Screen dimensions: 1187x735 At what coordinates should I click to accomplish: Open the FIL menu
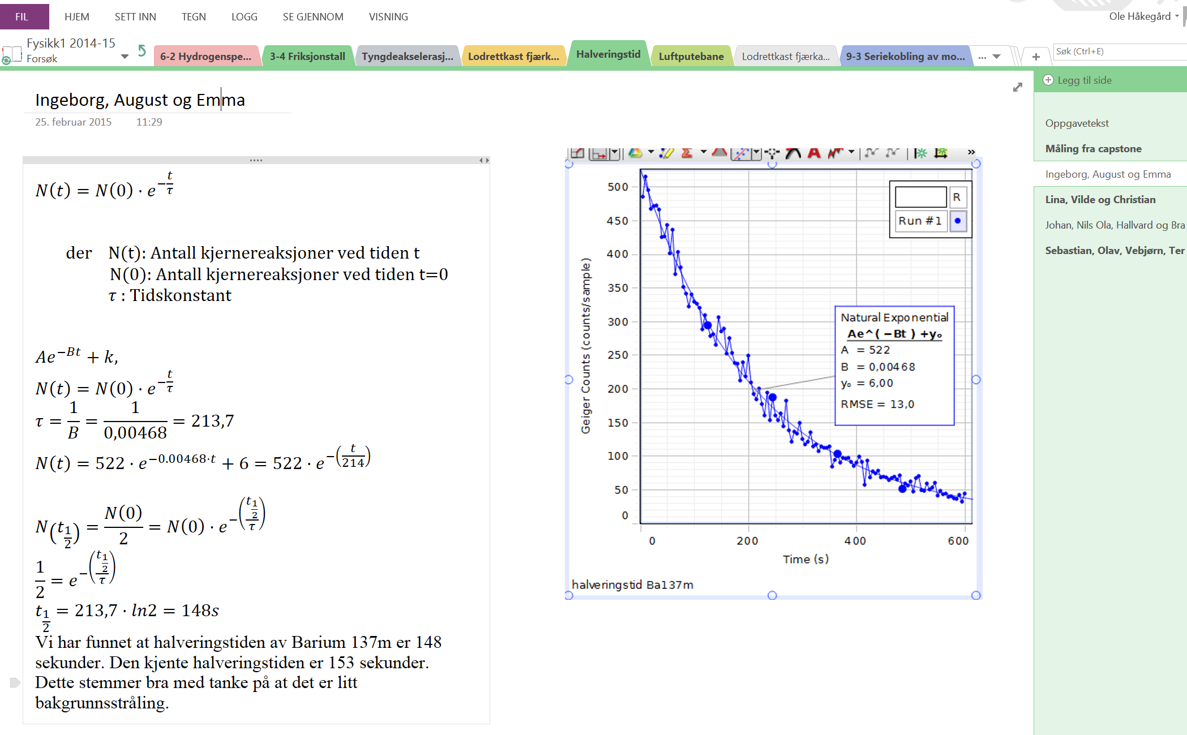pos(22,16)
